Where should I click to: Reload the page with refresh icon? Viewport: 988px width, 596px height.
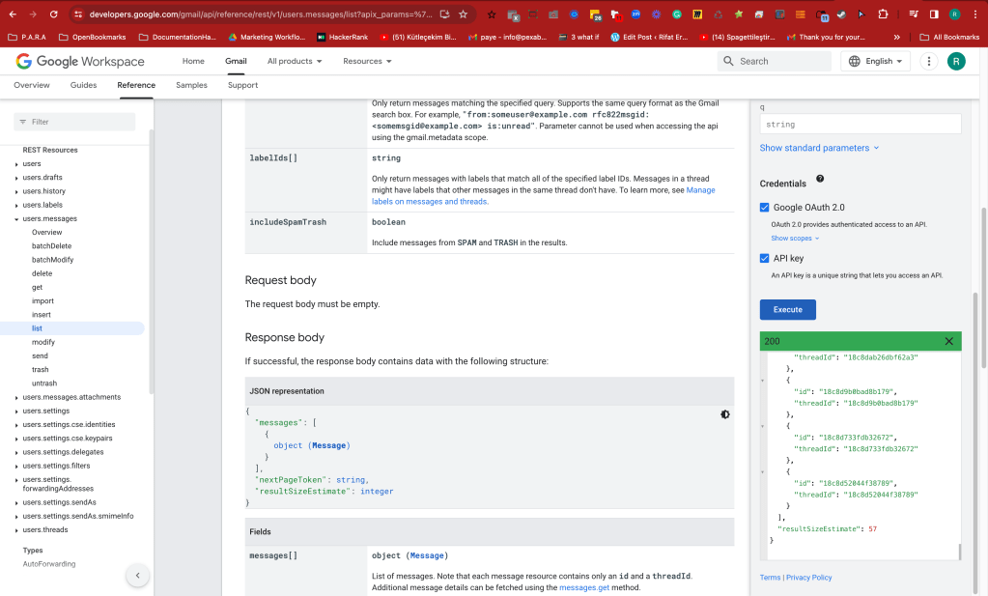click(x=53, y=14)
